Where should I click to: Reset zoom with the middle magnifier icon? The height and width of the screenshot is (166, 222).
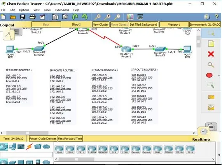click(107, 17)
